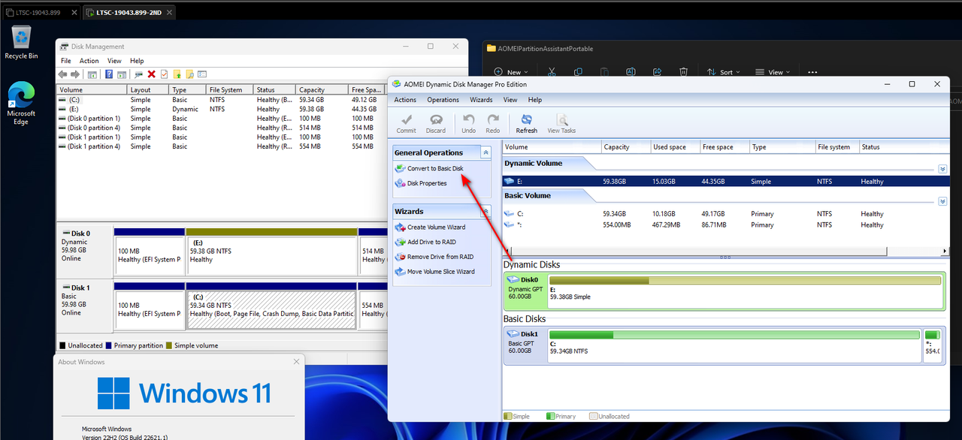Select the C: basic volume row in AOMEI
The image size is (962, 440).
click(x=725, y=214)
